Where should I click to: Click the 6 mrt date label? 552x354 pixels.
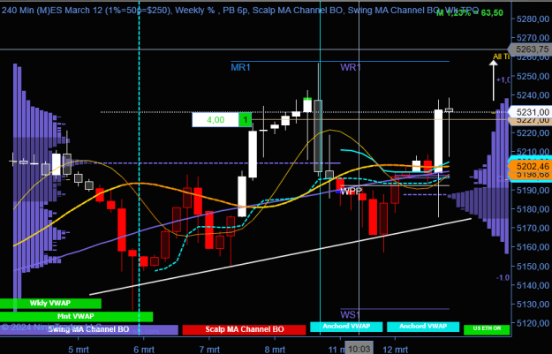tap(144, 350)
